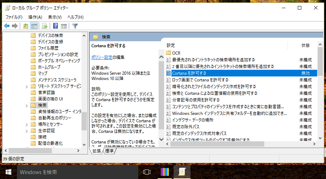
Task: Click the folder icon next to マップ
Action: [x=33, y=74]
